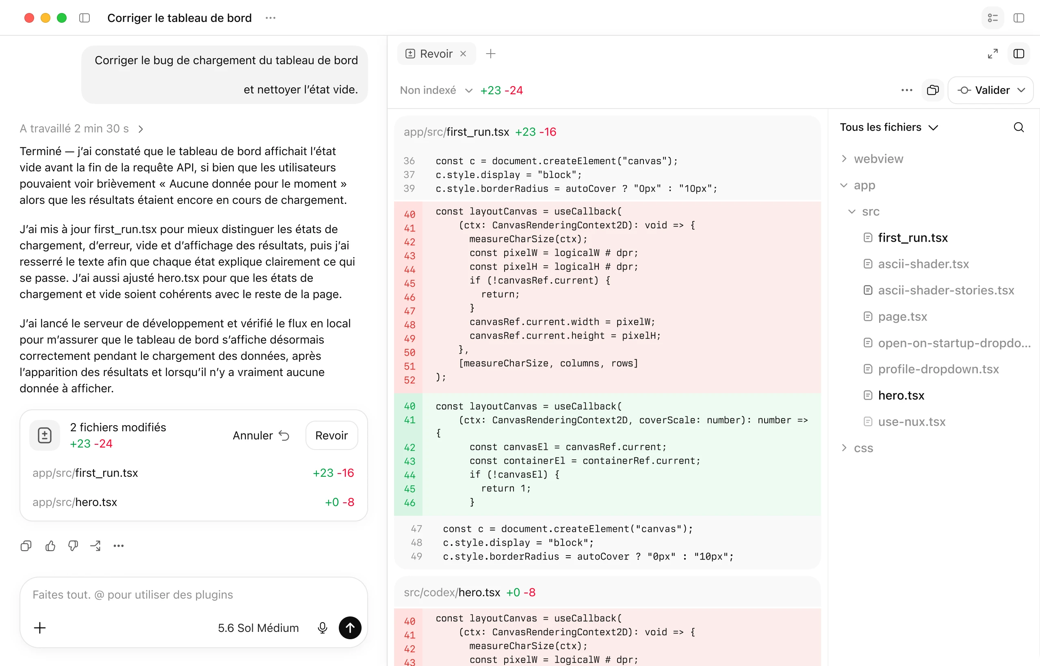Screen dimensions: 1040x666
Task: Start voice input with the microphone icon
Action: [322, 627]
